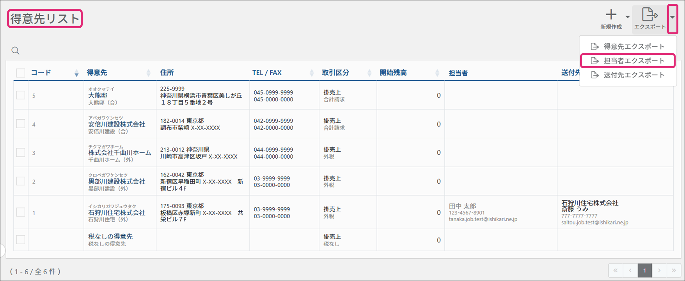Choose 得意先エクスポート from the menu
685x281 pixels.
click(634, 46)
